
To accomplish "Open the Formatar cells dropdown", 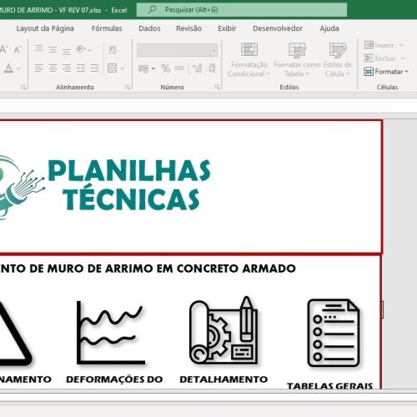I will pos(386,72).
